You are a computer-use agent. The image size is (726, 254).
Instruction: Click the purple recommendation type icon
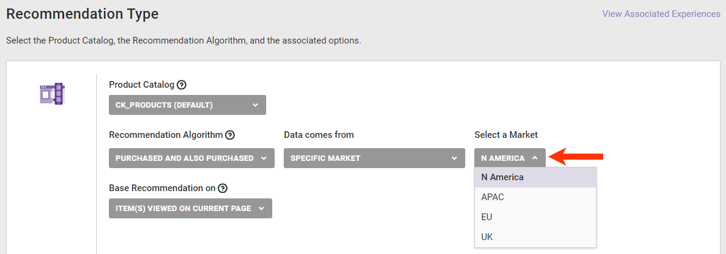pos(52,94)
